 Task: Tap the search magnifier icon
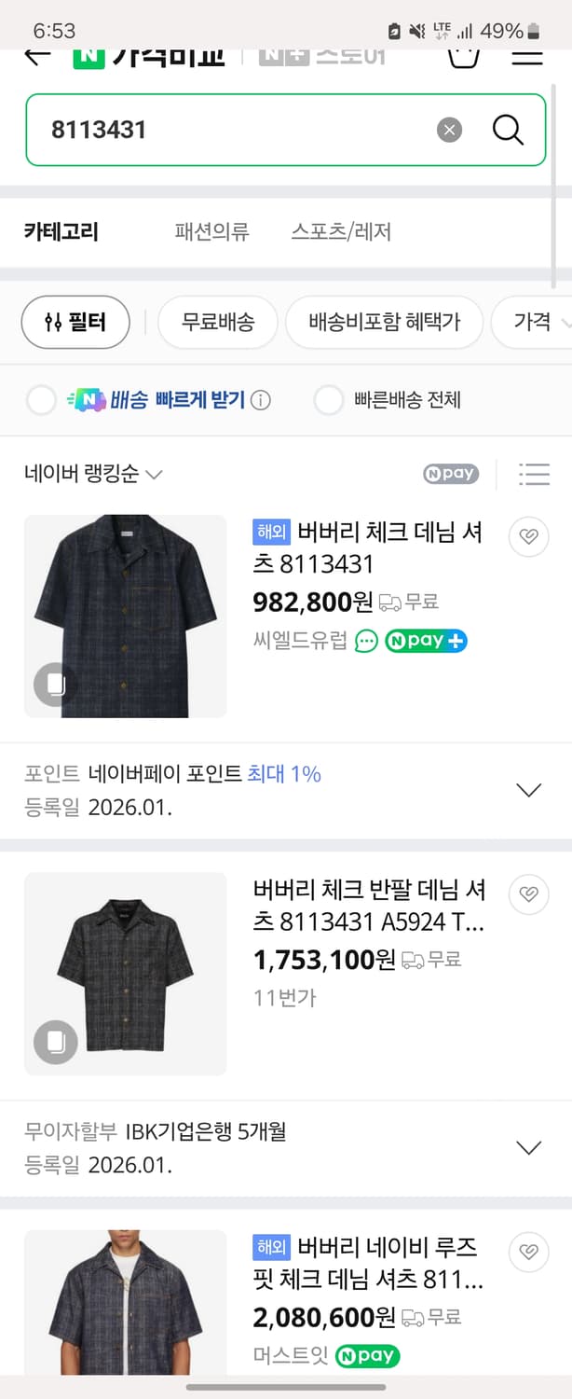[507, 130]
